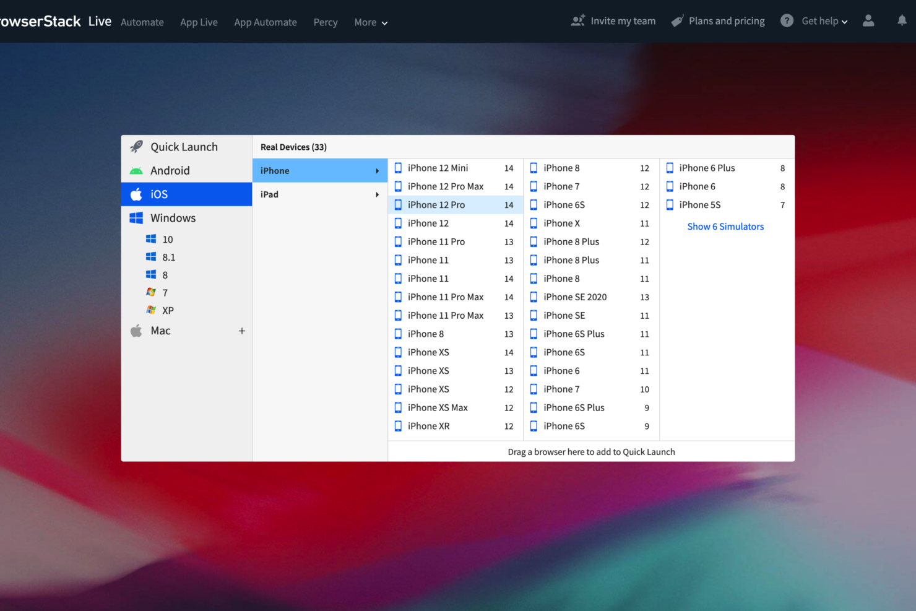Launch iPhone 12 Pro Max on iOS 14

point(446,186)
